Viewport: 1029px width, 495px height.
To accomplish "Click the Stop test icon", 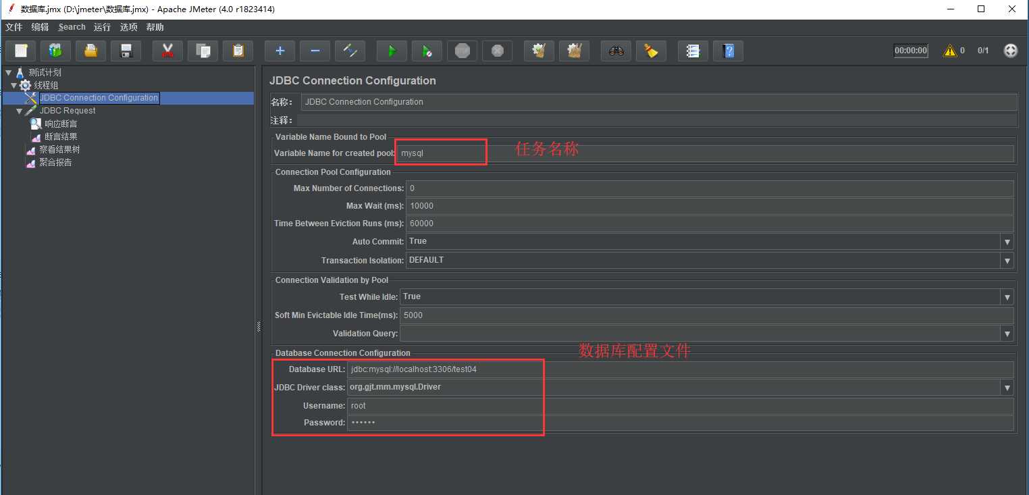I will point(462,51).
